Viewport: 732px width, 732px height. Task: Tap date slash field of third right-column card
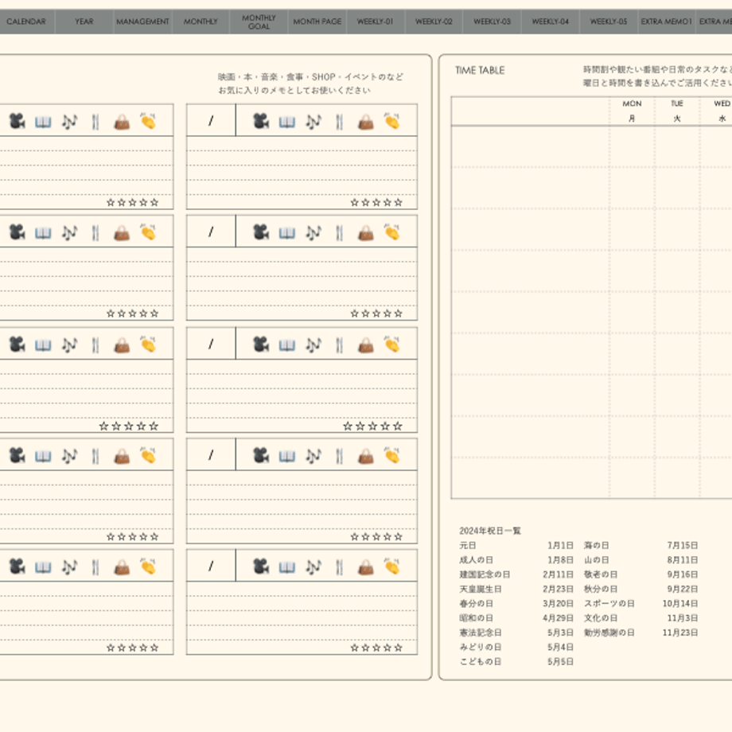coord(211,344)
